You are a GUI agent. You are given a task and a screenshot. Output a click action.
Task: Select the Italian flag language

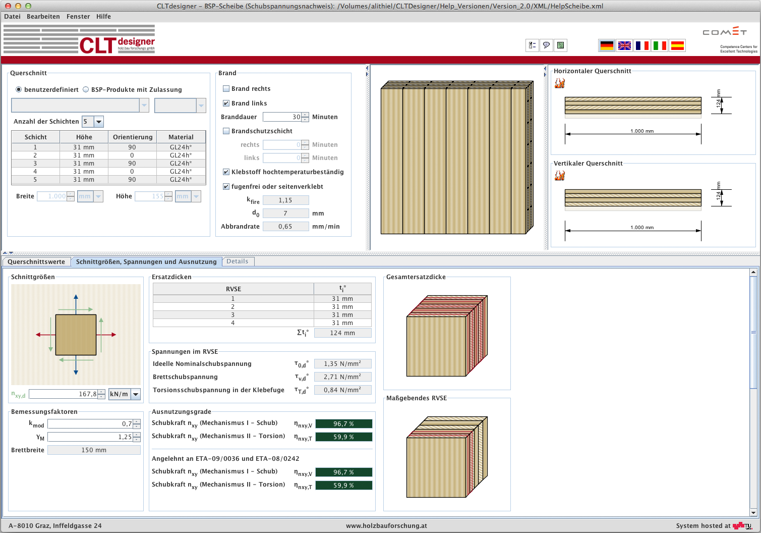(x=660, y=46)
